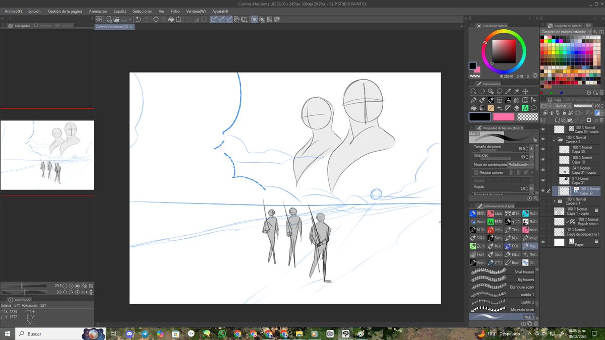The height and width of the screenshot is (340, 605).
Task: Click the Windows Start button
Action: point(8,333)
